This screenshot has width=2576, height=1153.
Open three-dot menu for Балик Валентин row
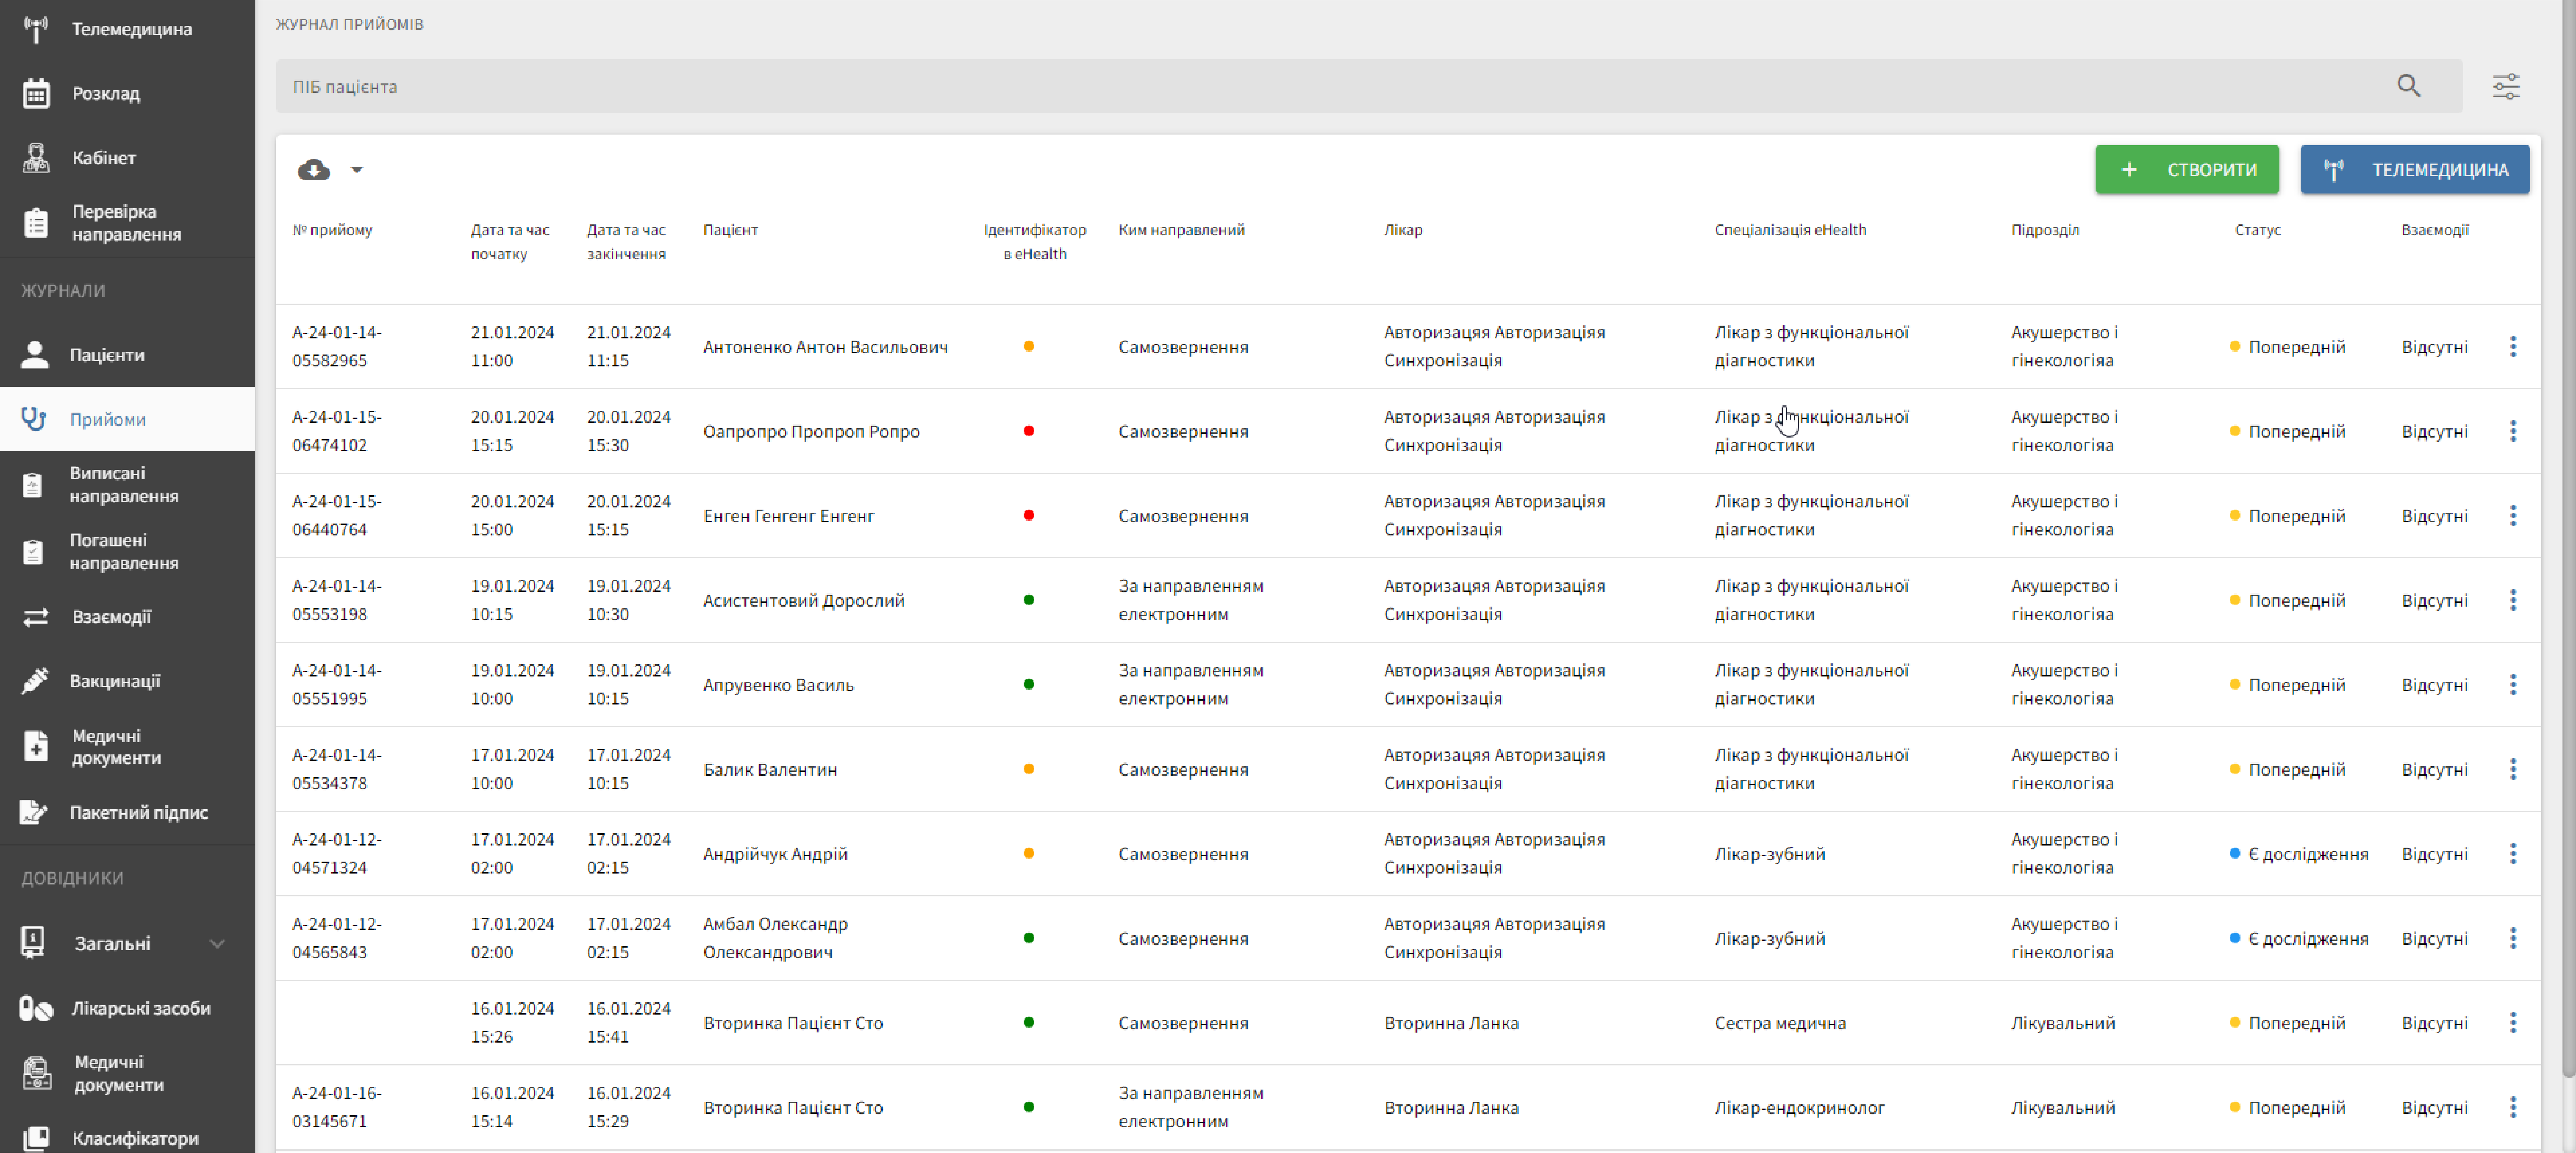(2512, 769)
